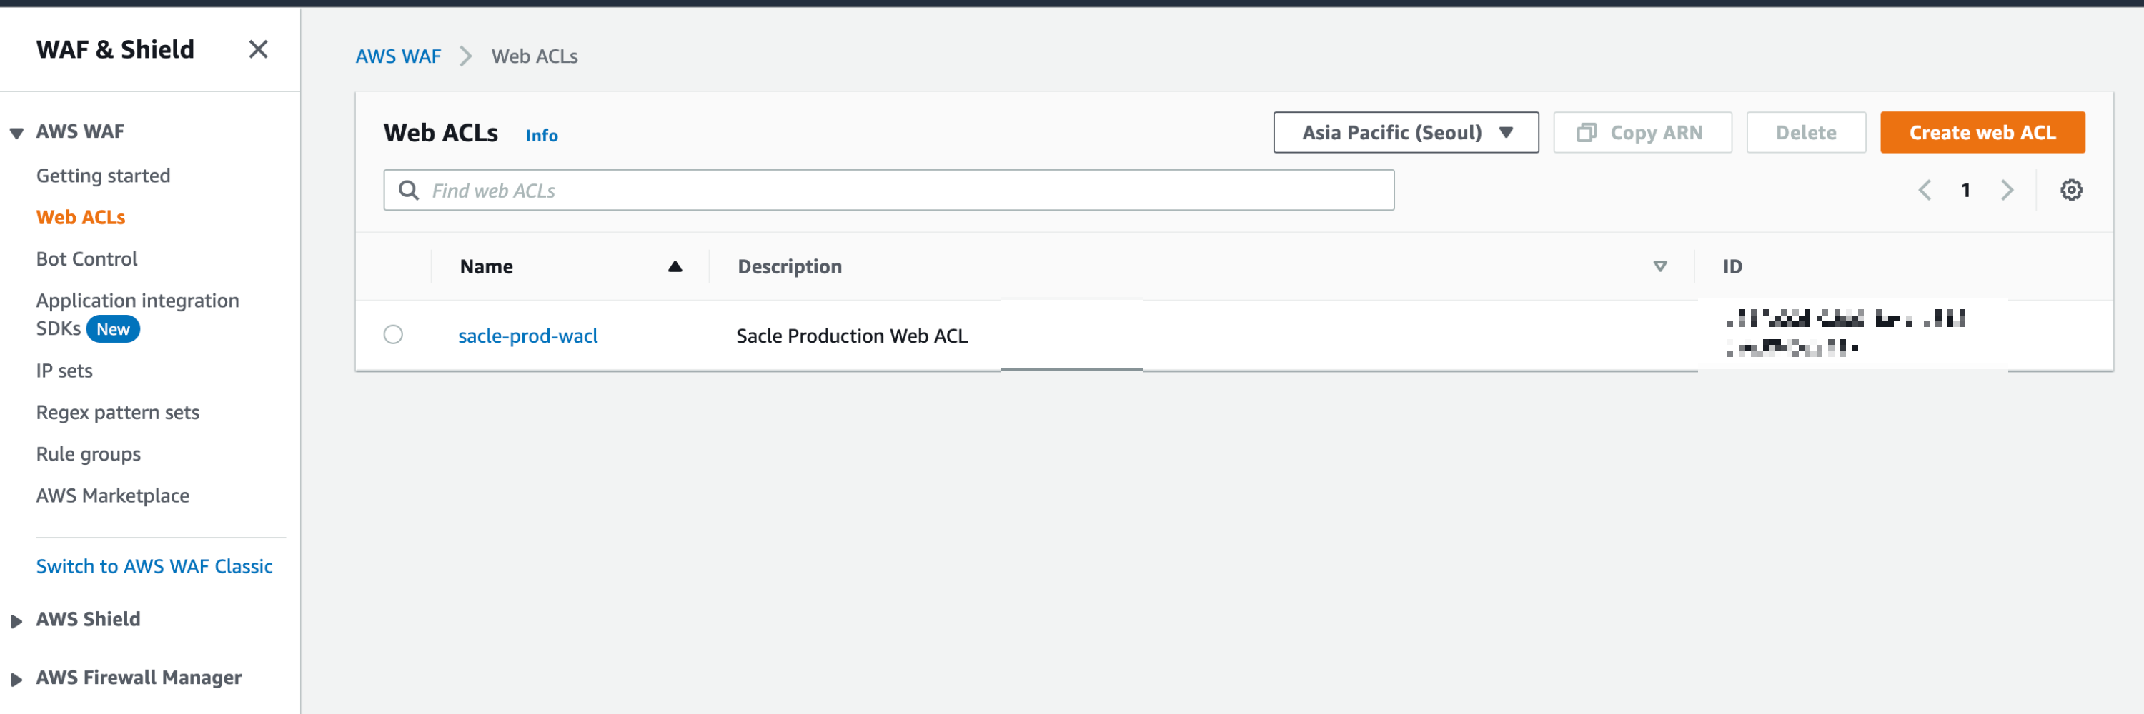This screenshot has width=2144, height=714.
Task: Open the sacle-prod-wacl link
Action: pos(527,336)
